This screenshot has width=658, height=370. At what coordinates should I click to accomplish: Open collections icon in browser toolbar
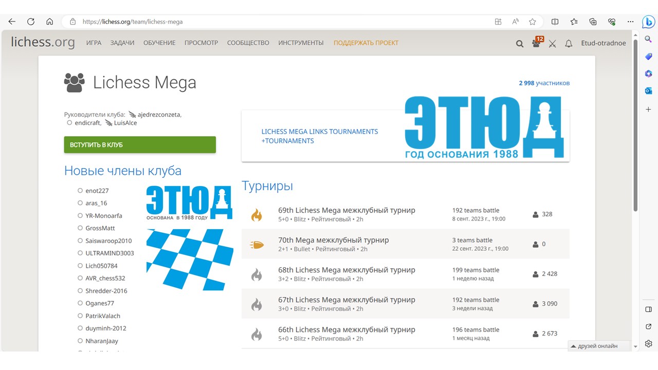pyautogui.click(x=593, y=22)
